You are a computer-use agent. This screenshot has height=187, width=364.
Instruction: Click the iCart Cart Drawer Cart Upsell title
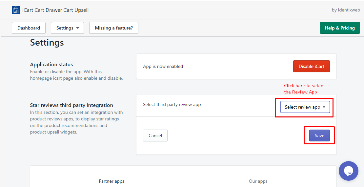click(55, 10)
